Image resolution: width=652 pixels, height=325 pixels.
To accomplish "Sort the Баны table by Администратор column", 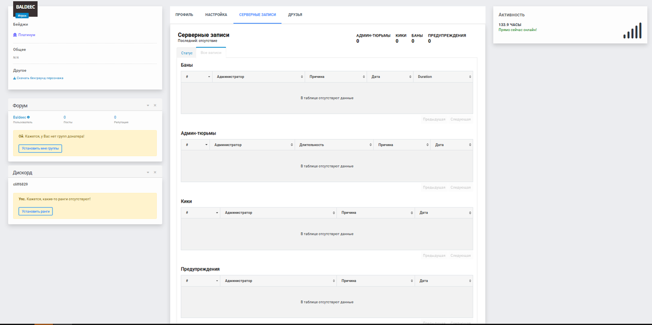I will [x=258, y=77].
